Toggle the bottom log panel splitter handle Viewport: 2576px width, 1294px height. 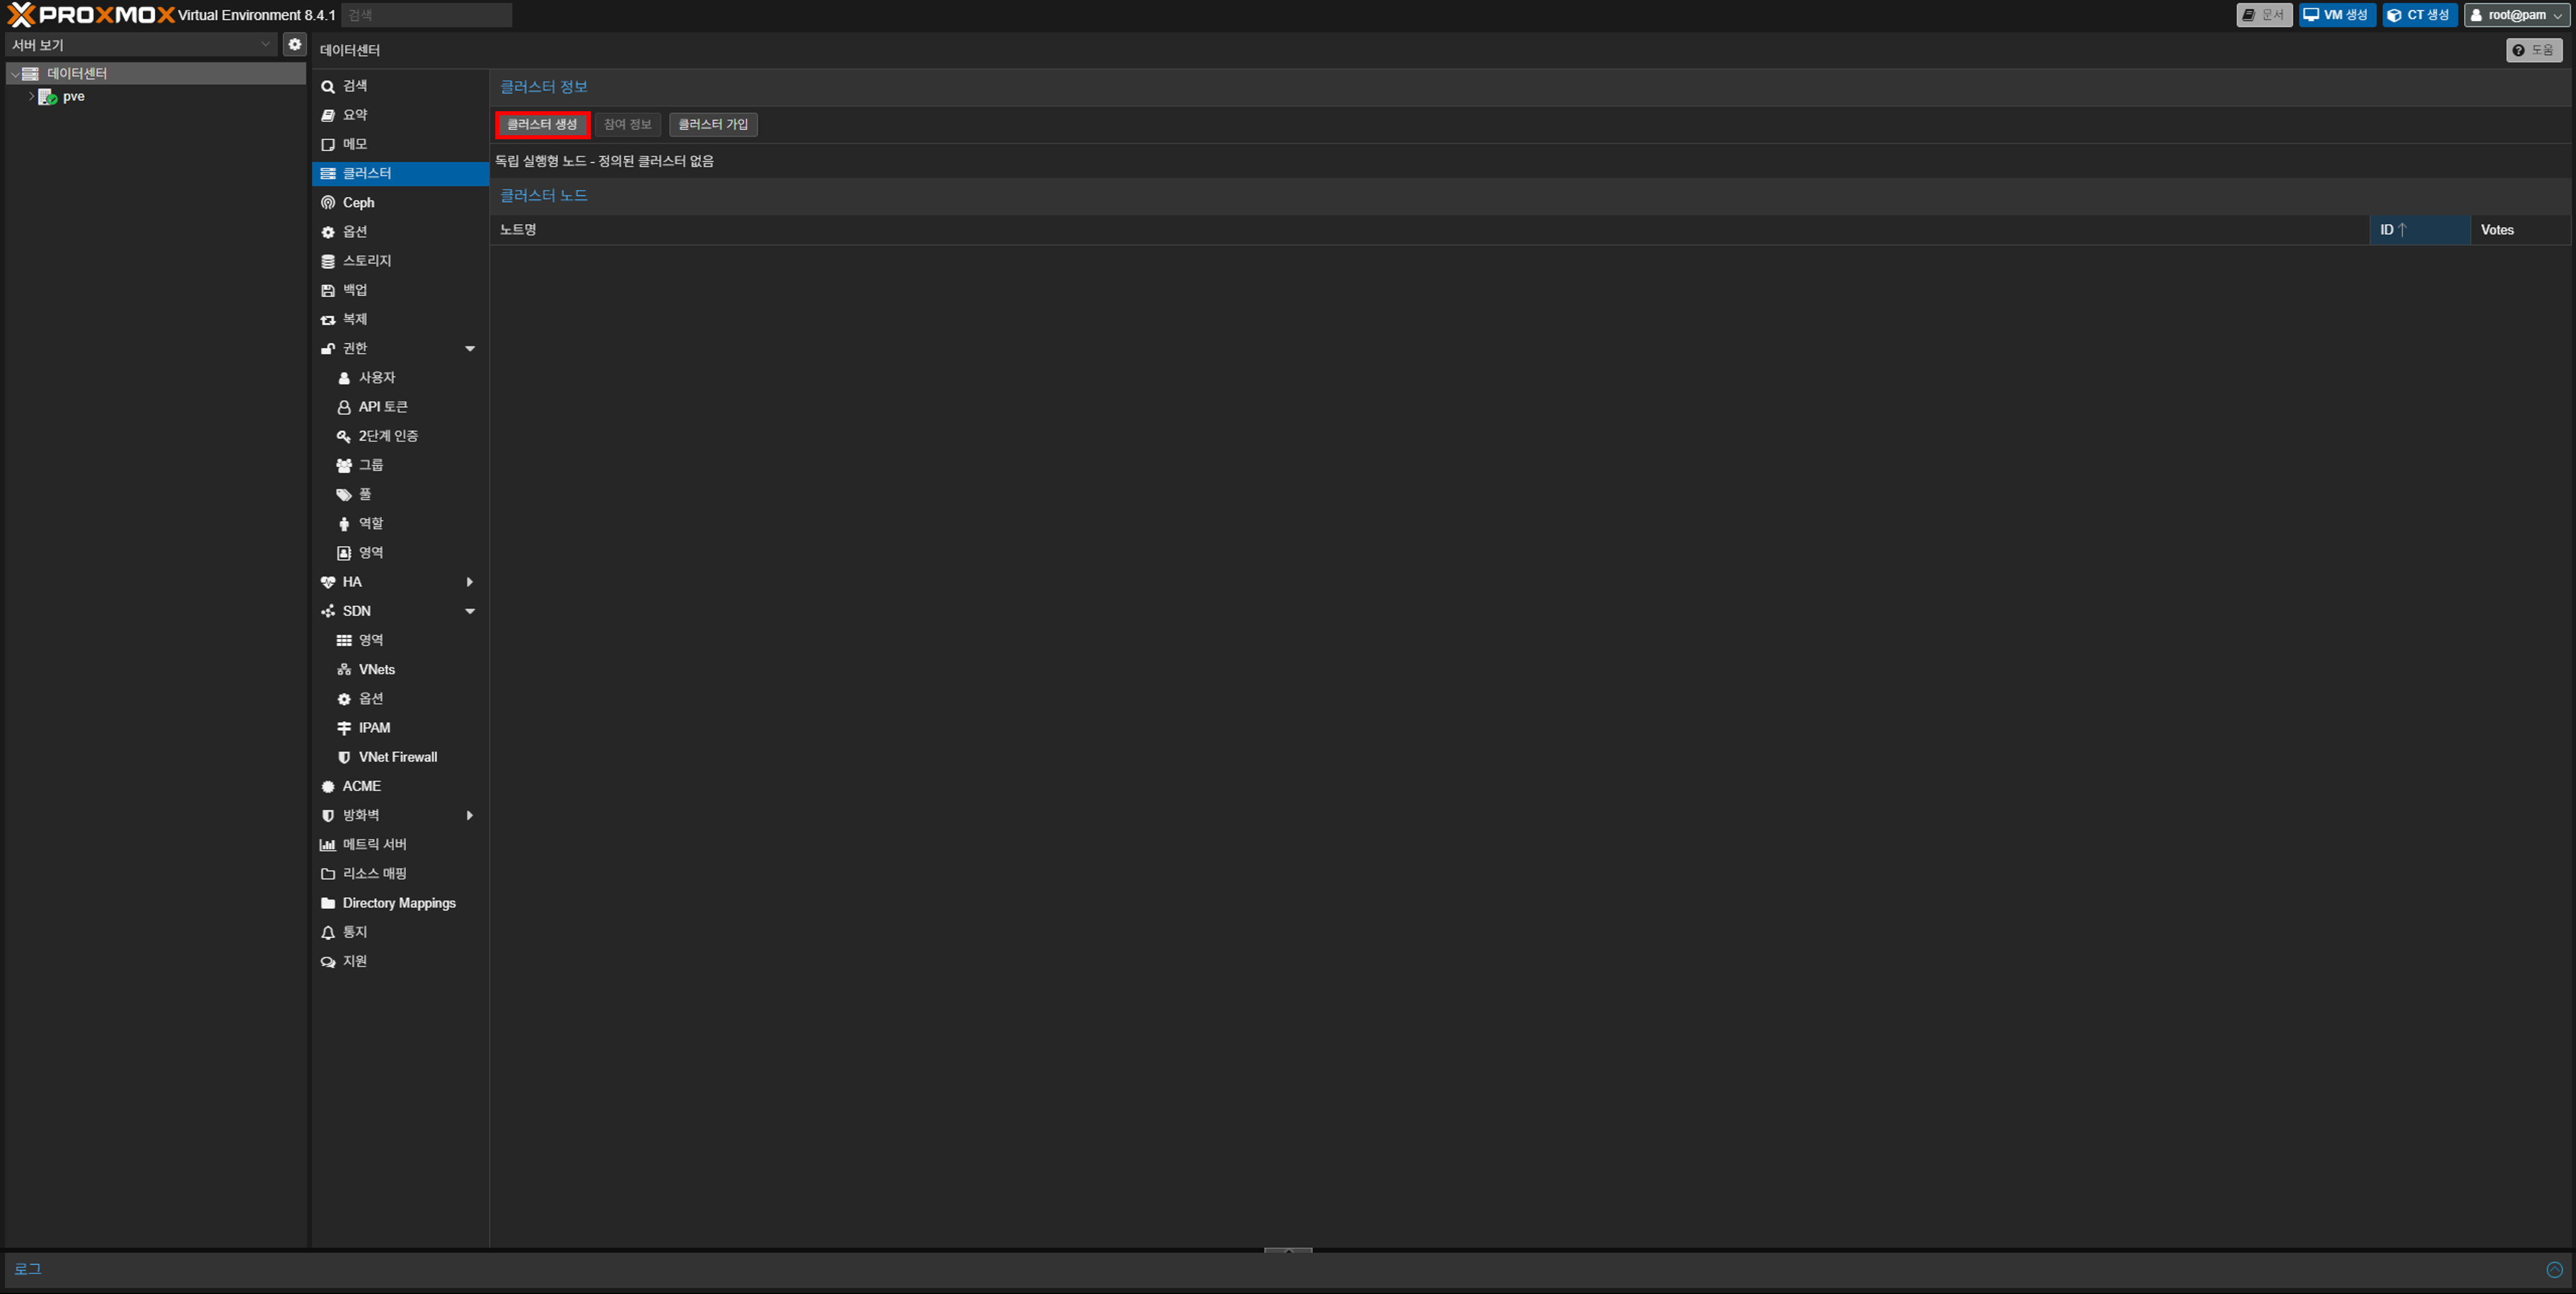coord(1288,1250)
